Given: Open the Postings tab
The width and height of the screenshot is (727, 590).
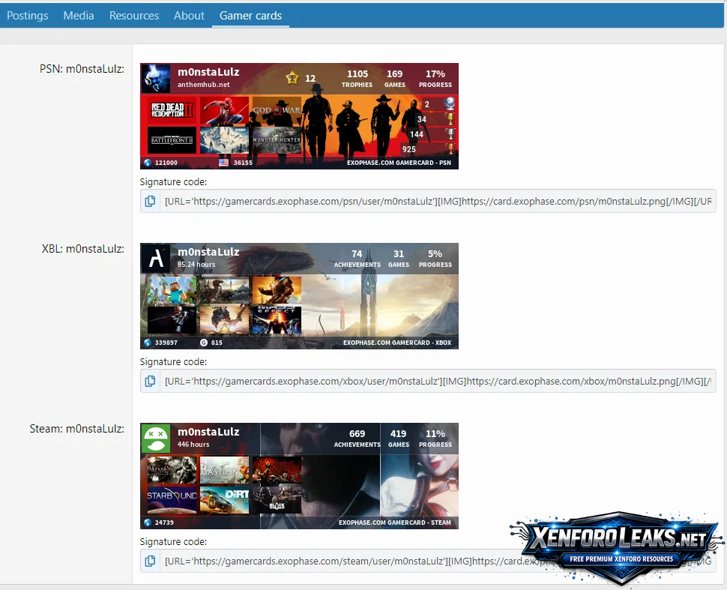Looking at the screenshot, I should tap(27, 15).
